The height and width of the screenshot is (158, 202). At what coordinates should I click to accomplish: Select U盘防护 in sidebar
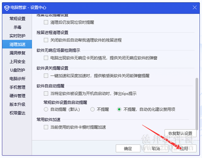[17, 70]
